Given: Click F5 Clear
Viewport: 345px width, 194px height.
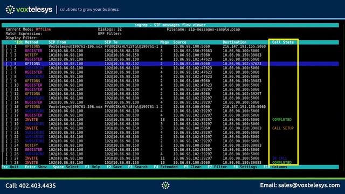Looking at the screenshot, I should pos(192,167).
